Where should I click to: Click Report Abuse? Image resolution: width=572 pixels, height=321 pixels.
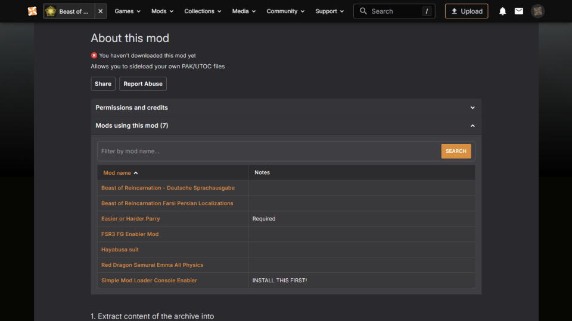point(143,84)
